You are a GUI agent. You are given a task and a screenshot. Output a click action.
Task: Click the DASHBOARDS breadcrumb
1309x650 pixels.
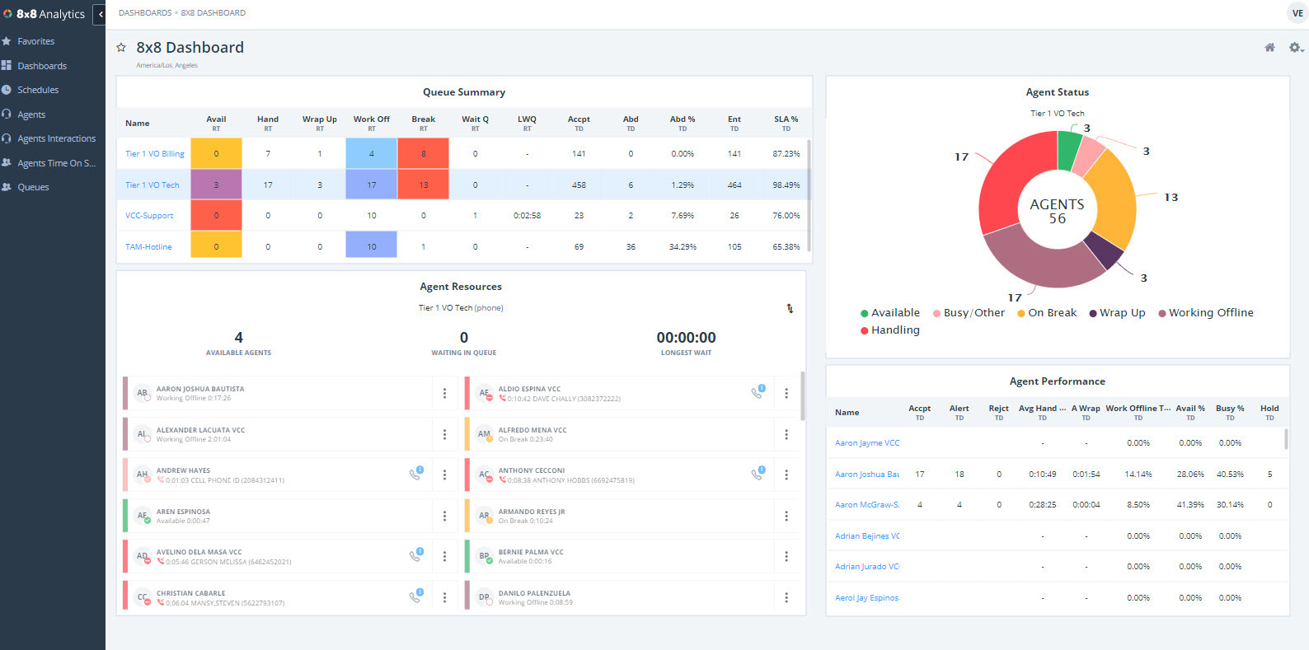pos(145,13)
